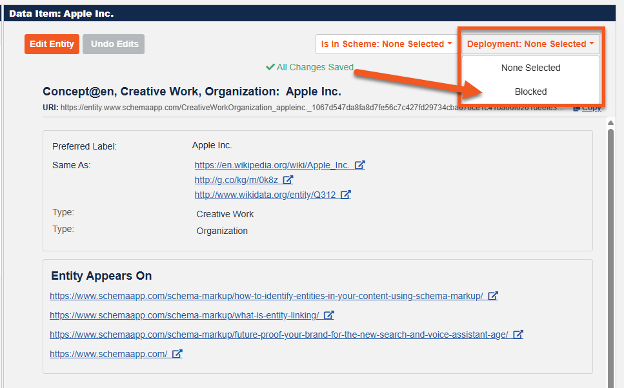Open the what-is-entity-linking page link
Screen dimensions: 624x388
[x=185, y=315]
